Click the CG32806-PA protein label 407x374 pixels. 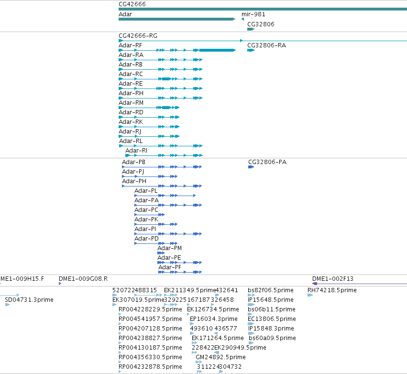click(x=267, y=162)
